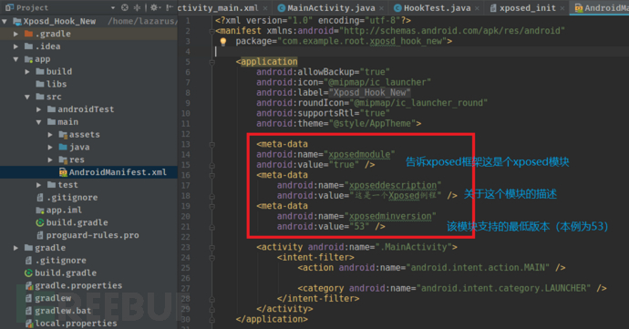Click the MainActivity.java class icon on tab
This screenshot has height=329, width=629.
tap(282, 8)
